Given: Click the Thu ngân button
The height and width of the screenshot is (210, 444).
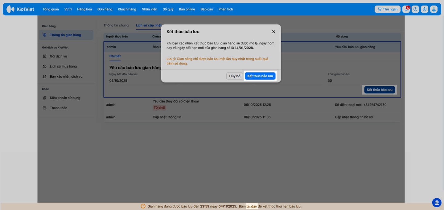Looking at the screenshot, I should pyautogui.click(x=388, y=9).
